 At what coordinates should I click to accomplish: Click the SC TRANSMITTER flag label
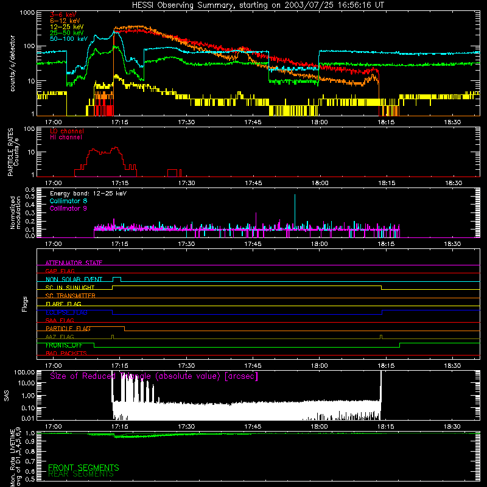click(x=71, y=296)
